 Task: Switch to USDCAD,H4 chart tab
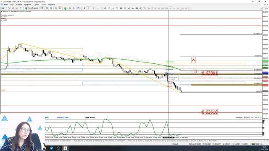(x=78, y=141)
